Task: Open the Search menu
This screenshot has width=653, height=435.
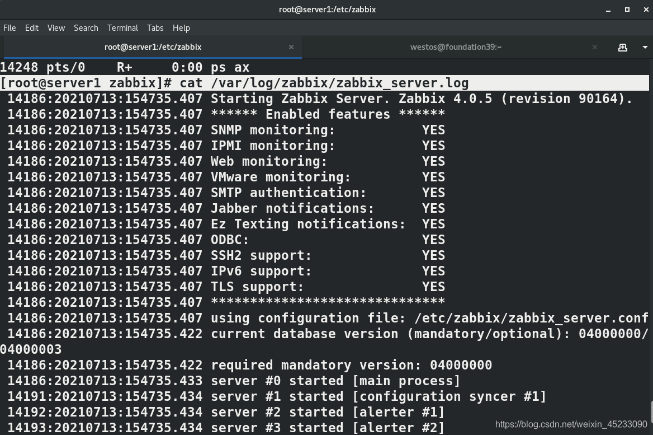Action: [86, 28]
